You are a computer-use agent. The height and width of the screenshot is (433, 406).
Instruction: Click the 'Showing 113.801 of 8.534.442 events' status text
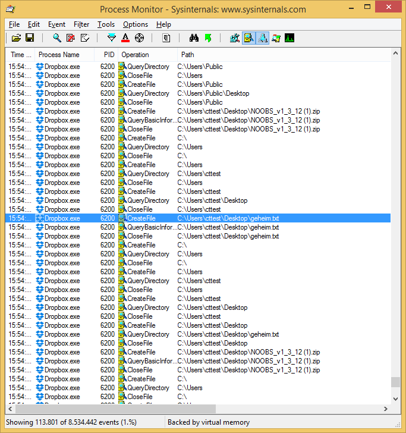pos(71,422)
